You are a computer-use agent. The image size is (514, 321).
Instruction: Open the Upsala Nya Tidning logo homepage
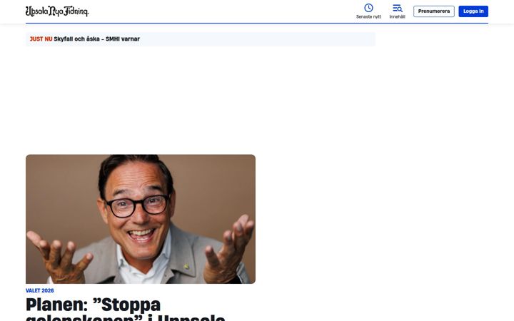click(x=57, y=11)
